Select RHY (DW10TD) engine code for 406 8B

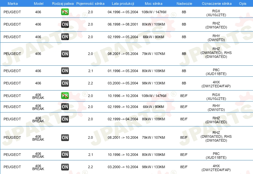(216, 38)
